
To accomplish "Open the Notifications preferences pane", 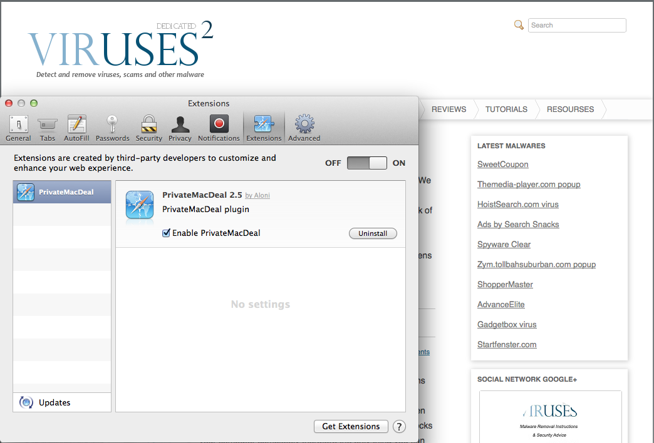I will (219, 128).
